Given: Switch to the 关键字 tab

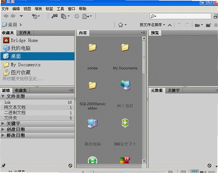Looking at the screenshot, I should (x=174, y=90).
